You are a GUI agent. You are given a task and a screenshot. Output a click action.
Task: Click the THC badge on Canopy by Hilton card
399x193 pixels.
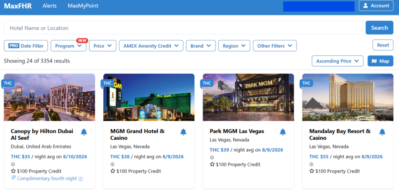point(8,83)
